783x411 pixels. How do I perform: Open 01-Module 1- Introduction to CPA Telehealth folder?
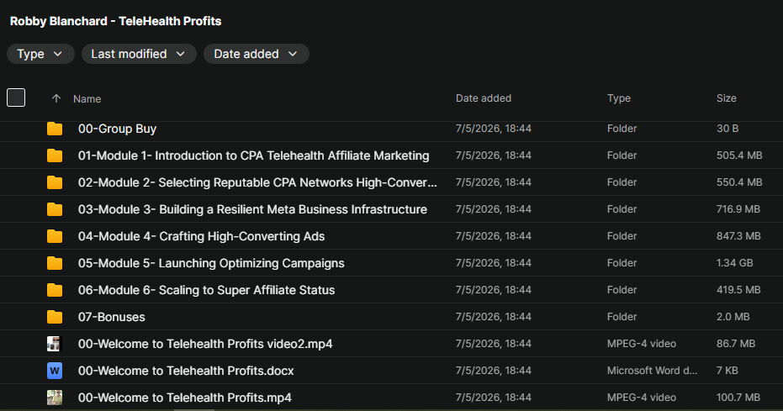(x=254, y=155)
